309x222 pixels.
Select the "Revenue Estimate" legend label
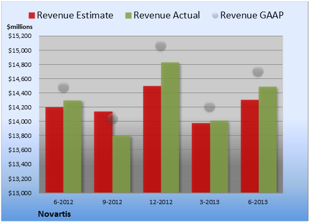75,15
